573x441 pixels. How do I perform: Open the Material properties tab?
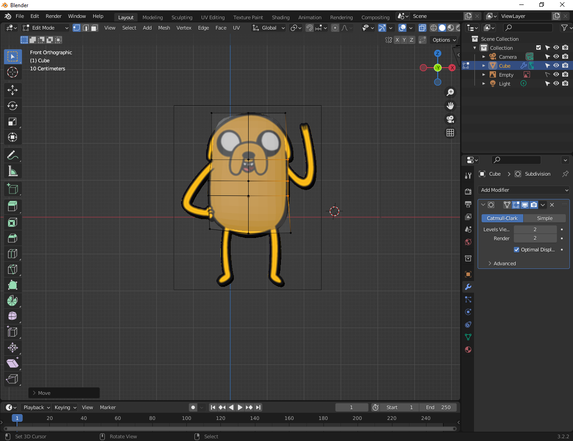pyautogui.click(x=468, y=350)
